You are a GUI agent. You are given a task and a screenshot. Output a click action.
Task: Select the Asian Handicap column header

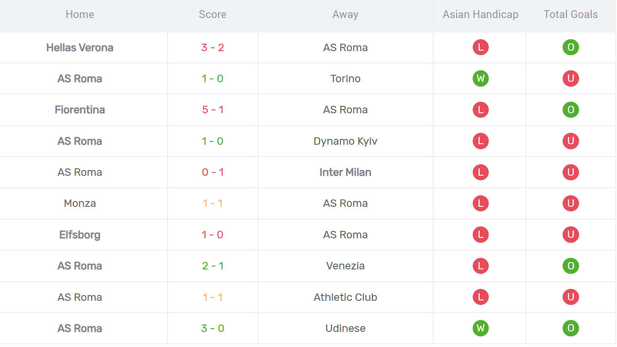point(480,15)
